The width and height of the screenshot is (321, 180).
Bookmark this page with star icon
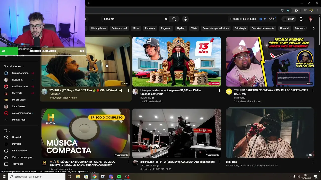click(x=288, y=10)
